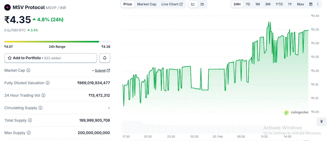Click the 0.0₆7060 BTC price text
This screenshot has width=329, height=141.
coord(15,30)
